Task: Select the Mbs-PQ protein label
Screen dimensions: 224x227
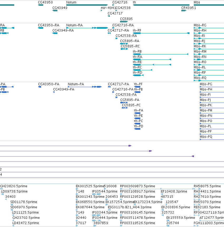Action: click(206, 137)
